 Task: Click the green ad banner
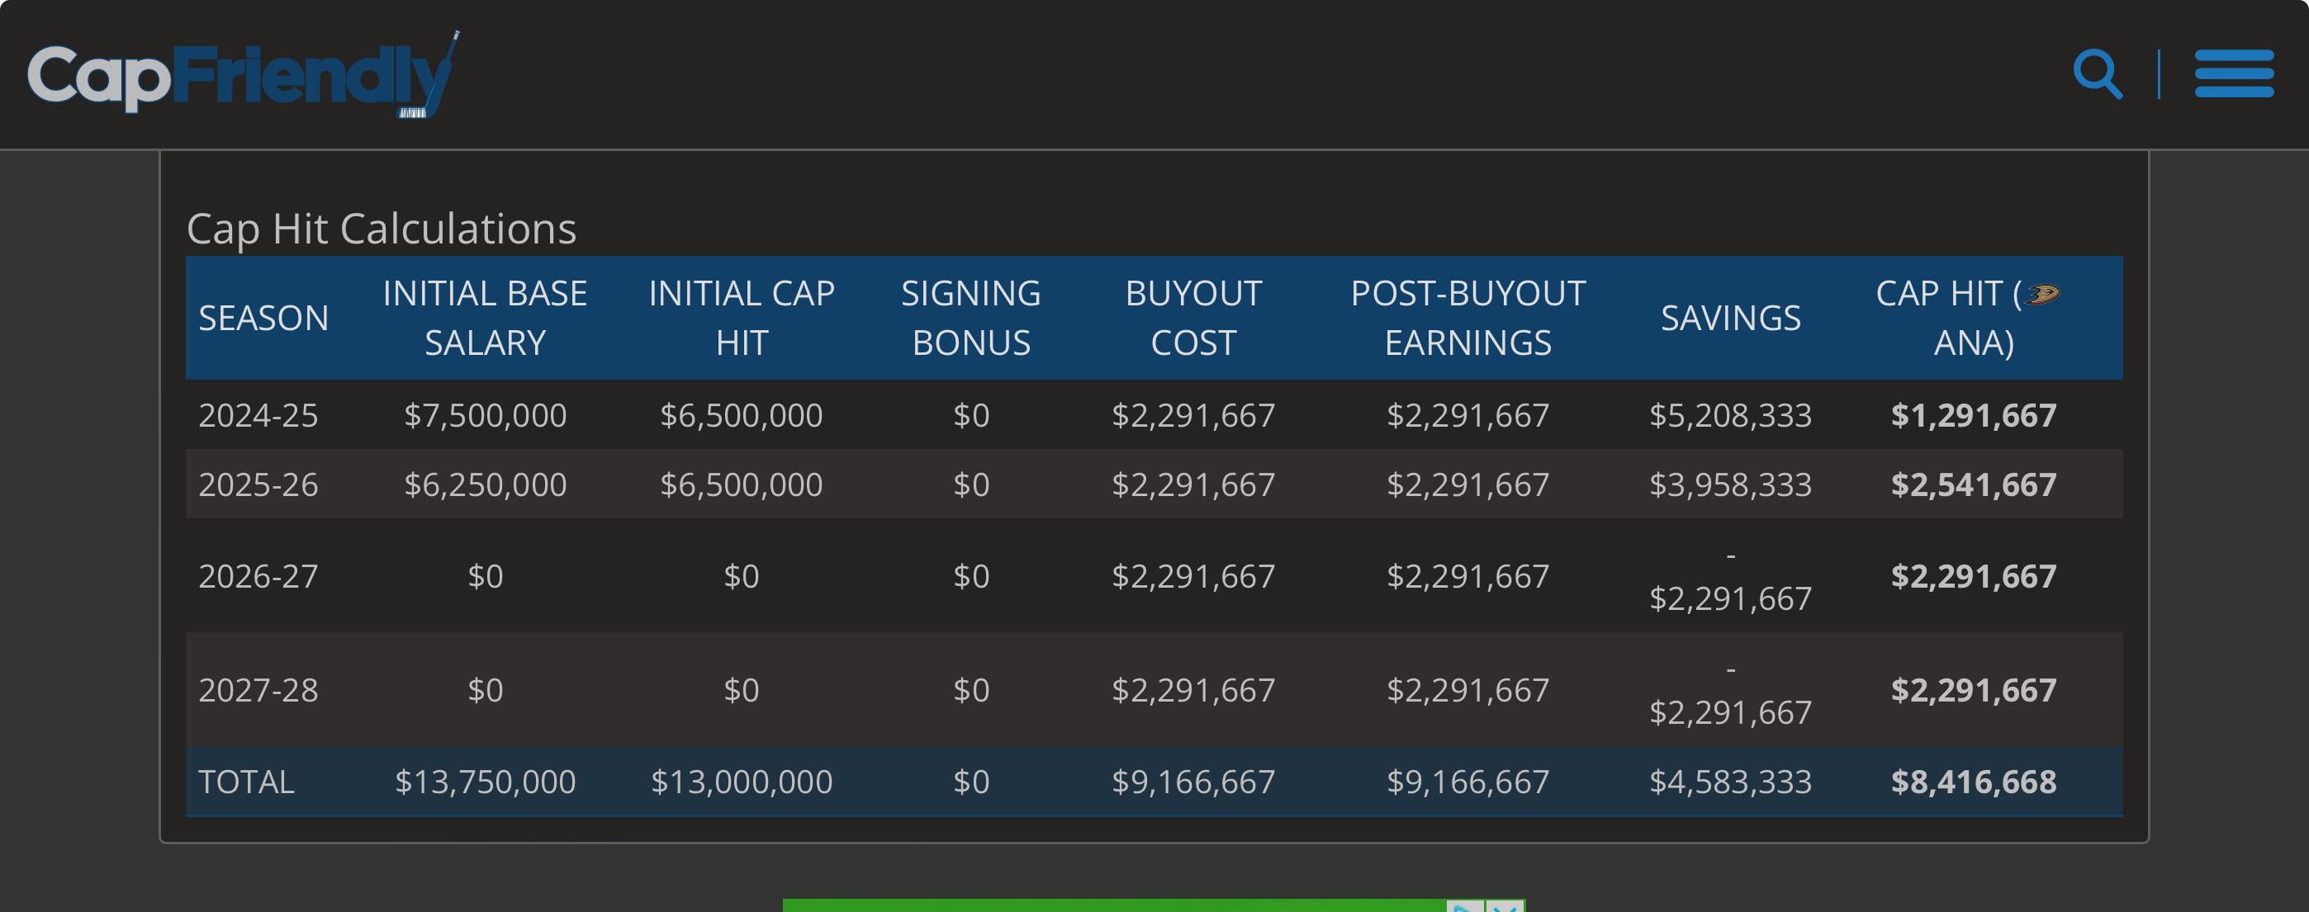(x=1112, y=905)
